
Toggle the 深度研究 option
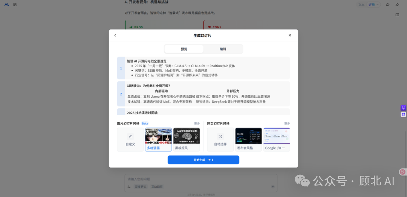(141, 186)
